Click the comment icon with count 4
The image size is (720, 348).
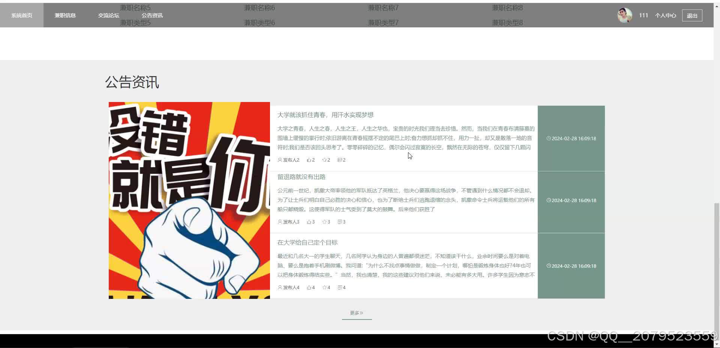point(340,287)
